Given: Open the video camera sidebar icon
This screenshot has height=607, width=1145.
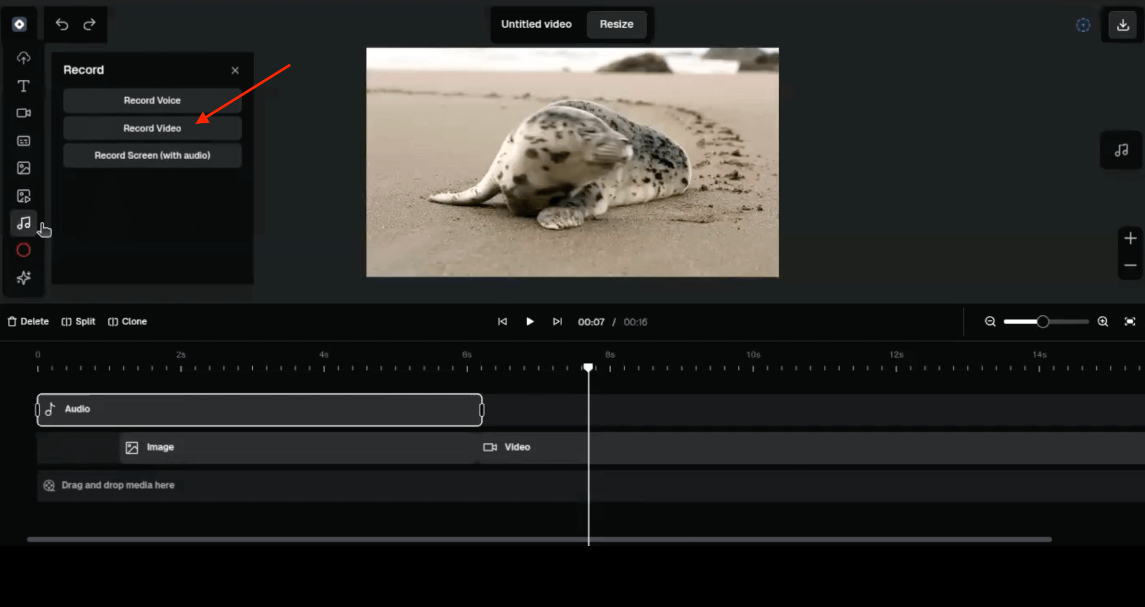Looking at the screenshot, I should coord(24,113).
